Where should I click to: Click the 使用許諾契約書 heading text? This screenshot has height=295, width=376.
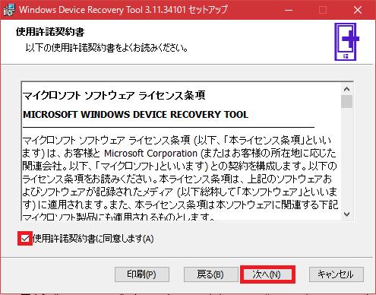(50, 32)
